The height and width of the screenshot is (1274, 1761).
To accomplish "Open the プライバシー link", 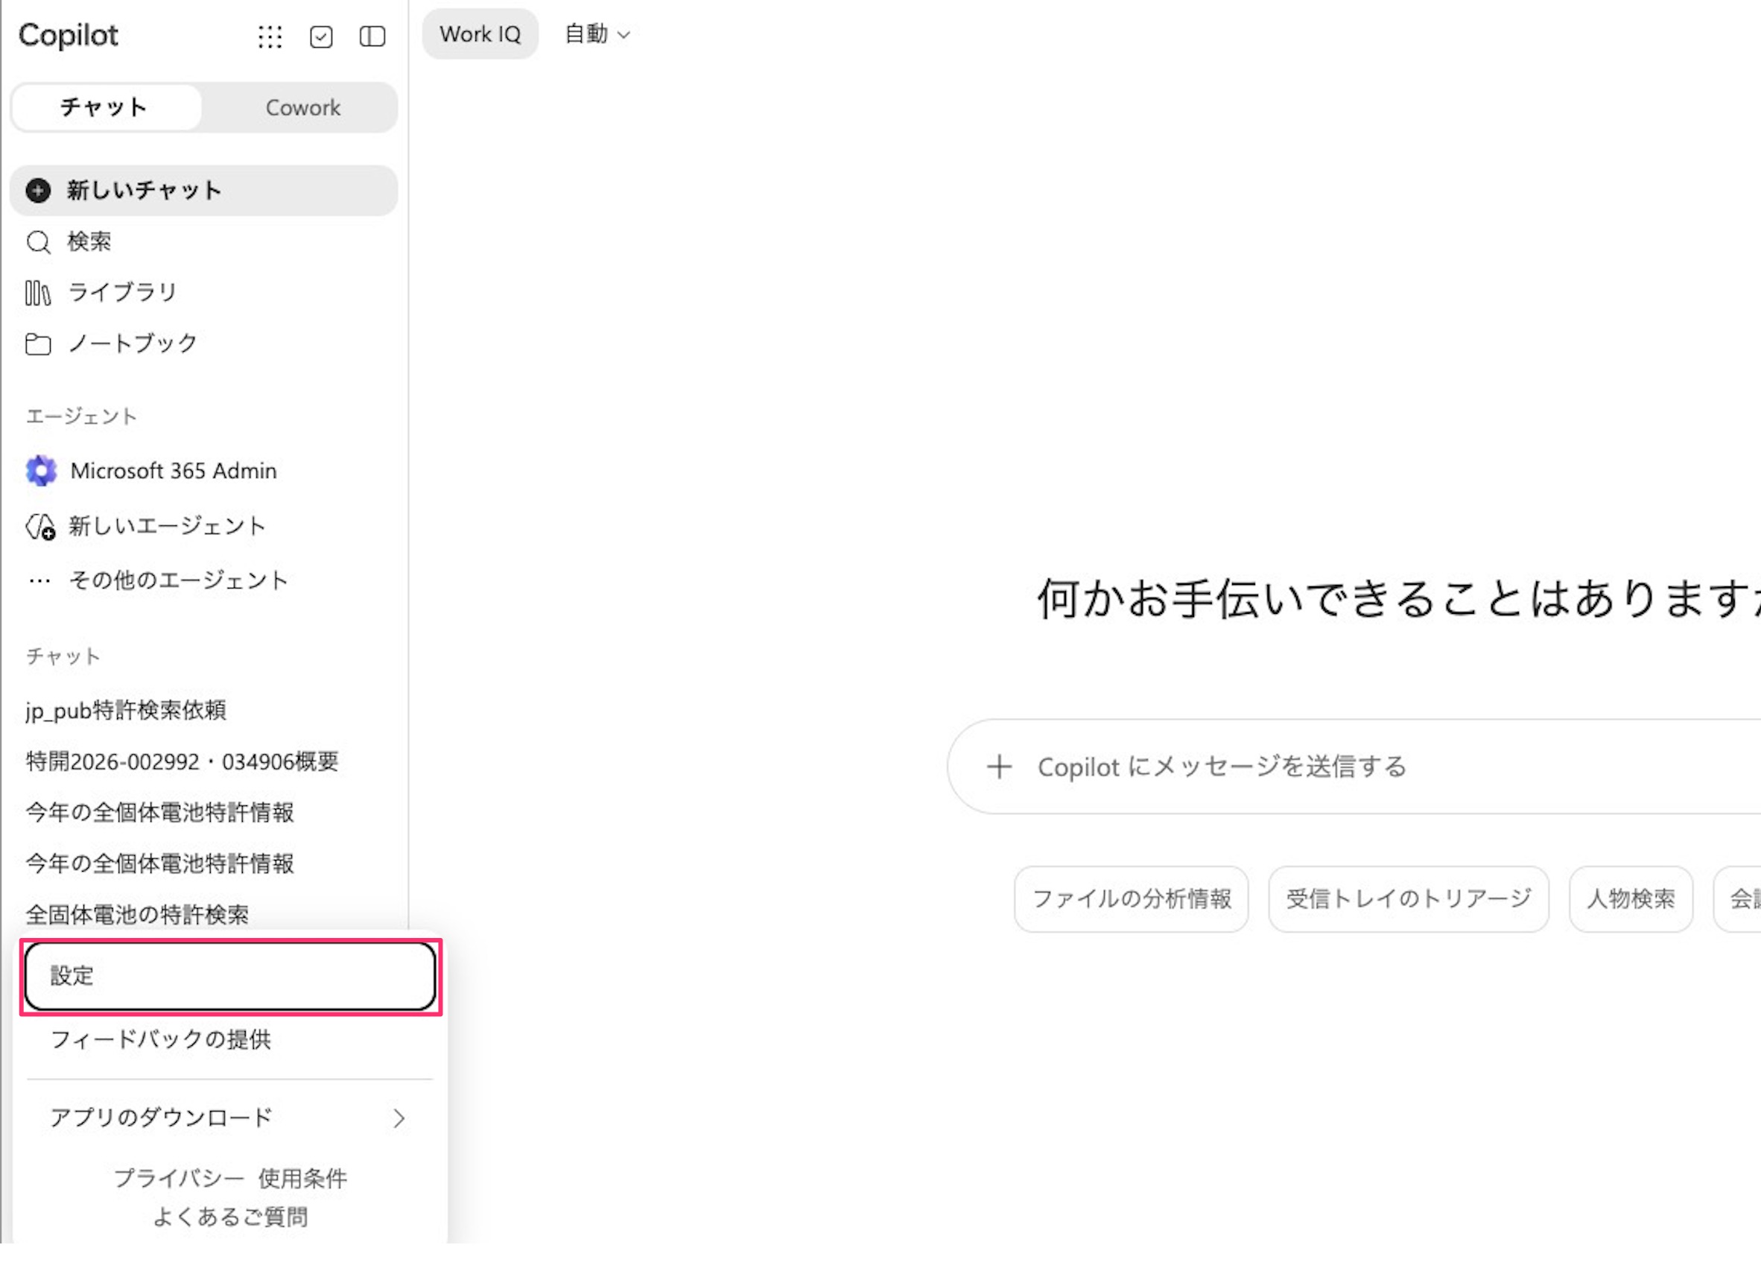I will (180, 1178).
